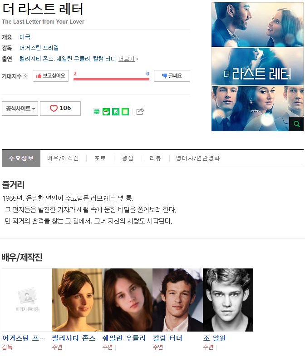Switch to the 배우/제작진 tab
The width and height of the screenshot is (305, 357).
(x=63, y=158)
